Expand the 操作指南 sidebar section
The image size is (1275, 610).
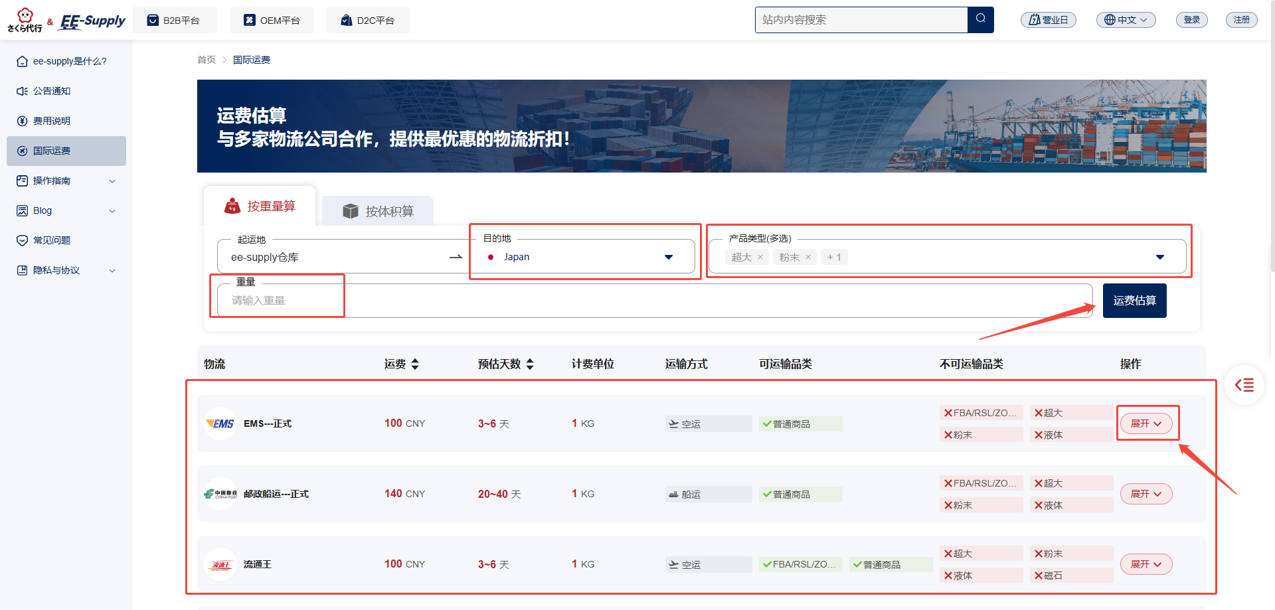pyautogui.click(x=66, y=181)
